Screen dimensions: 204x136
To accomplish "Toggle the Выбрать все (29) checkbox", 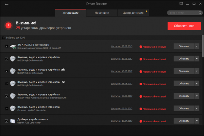I will (x=3, y=38).
